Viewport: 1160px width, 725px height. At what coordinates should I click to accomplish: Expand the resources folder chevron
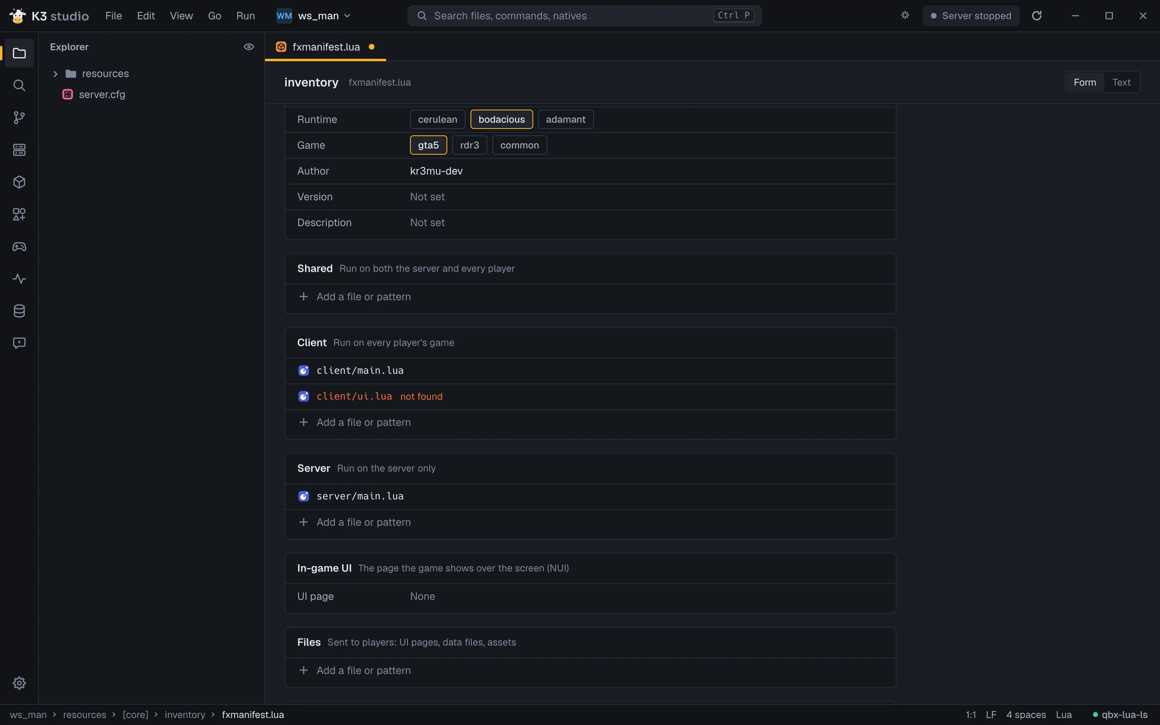point(55,74)
